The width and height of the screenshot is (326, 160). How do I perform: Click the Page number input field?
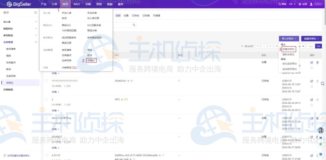point(311,46)
